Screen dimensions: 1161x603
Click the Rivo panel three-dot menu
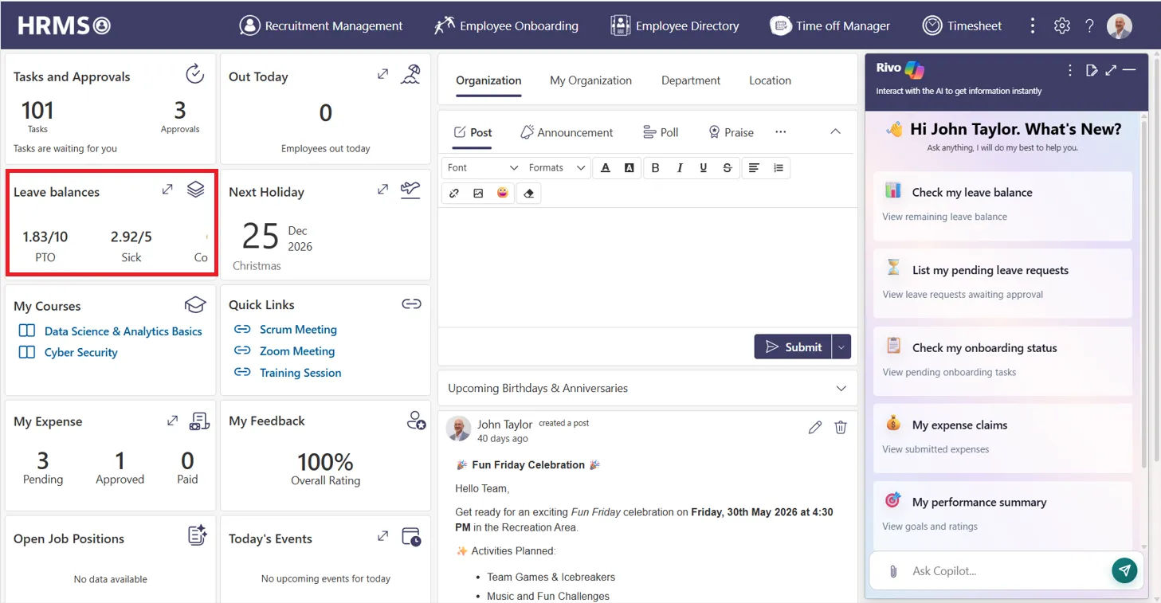click(1070, 70)
